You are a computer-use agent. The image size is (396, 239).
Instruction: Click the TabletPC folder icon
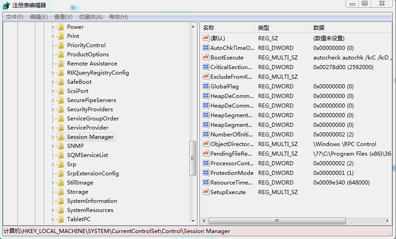click(x=61, y=219)
